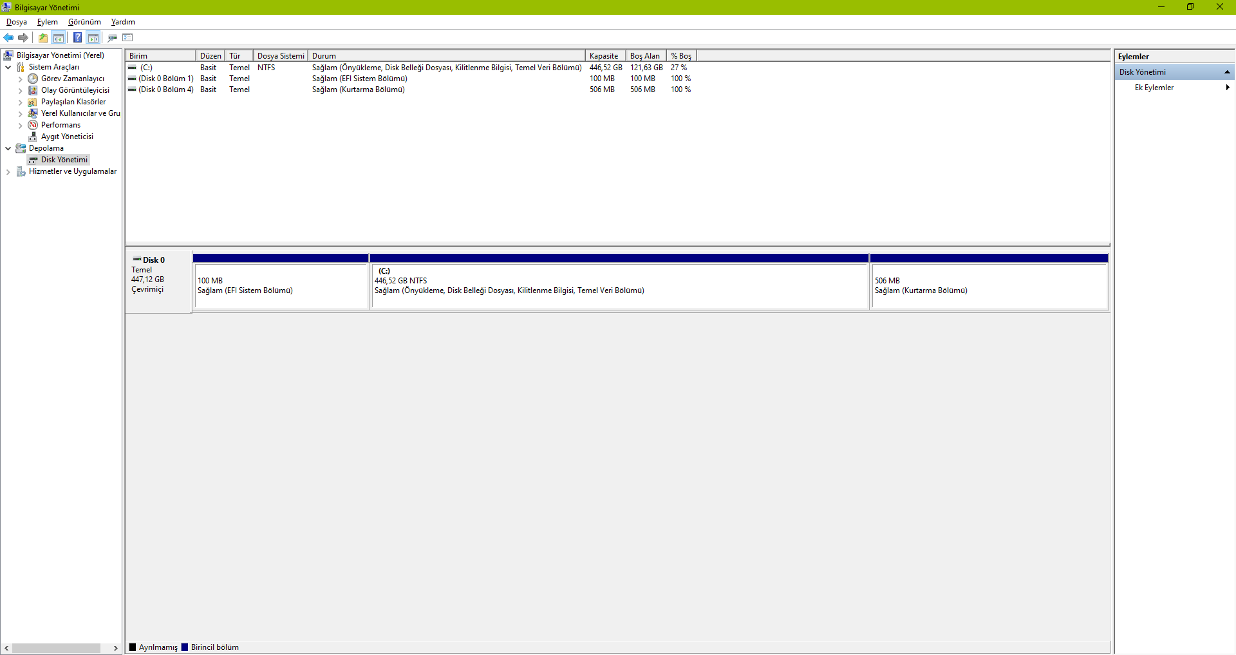Open Aygıt Yöneticisi node
The height and width of the screenshot is (655, 1236).
[67, 137]
